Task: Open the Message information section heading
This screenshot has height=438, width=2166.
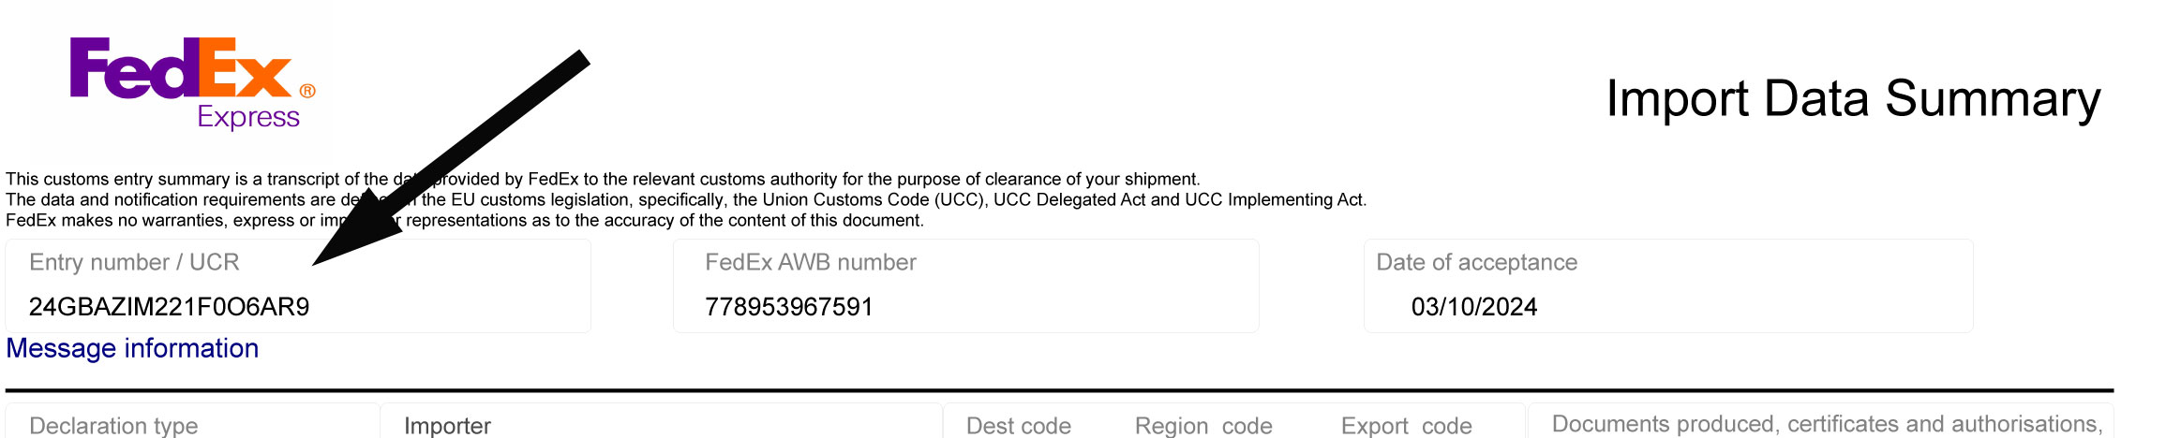Action: [132, 348]
